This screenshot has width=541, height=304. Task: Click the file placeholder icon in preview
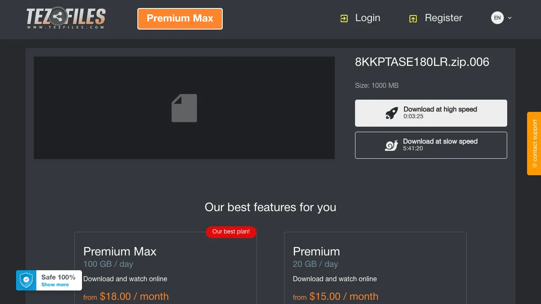point(184,108)
